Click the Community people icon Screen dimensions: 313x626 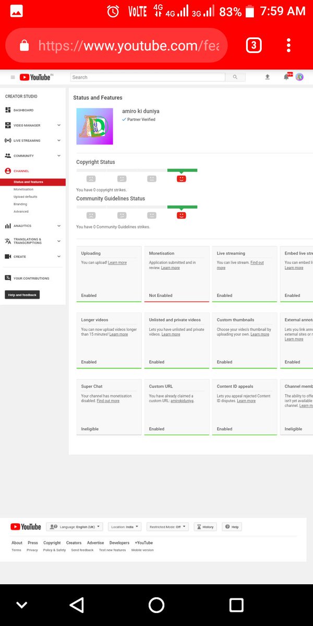(x=8, y=155)
